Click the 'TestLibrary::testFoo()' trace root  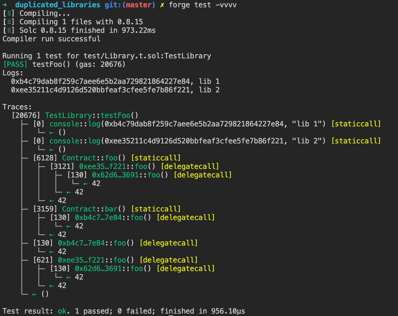tap(92, 115)
